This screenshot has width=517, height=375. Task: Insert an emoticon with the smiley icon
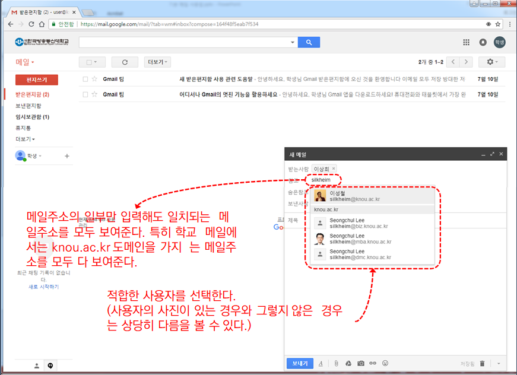(385, 363)
